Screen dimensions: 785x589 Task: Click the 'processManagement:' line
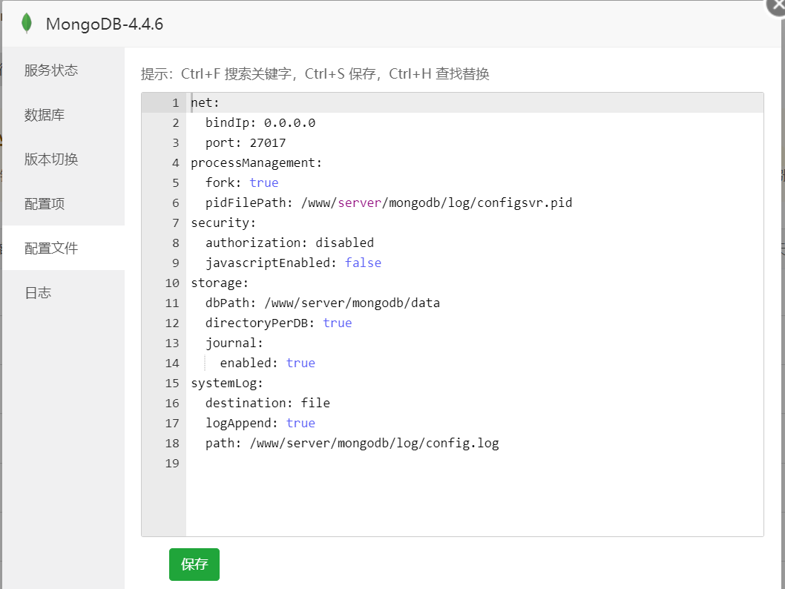(256, 162)
